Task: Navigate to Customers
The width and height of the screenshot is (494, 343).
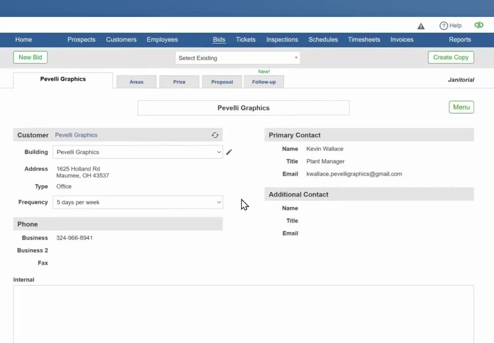Action: tap(121, 39)
